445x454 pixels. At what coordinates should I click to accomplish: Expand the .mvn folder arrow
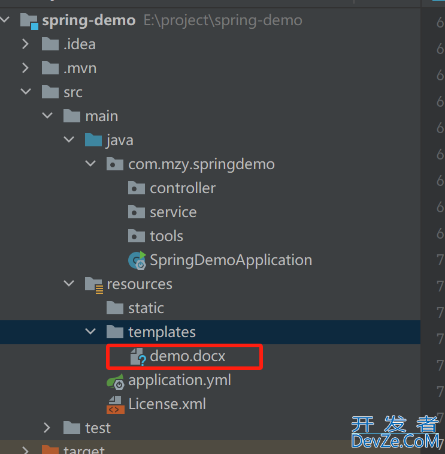25,68
